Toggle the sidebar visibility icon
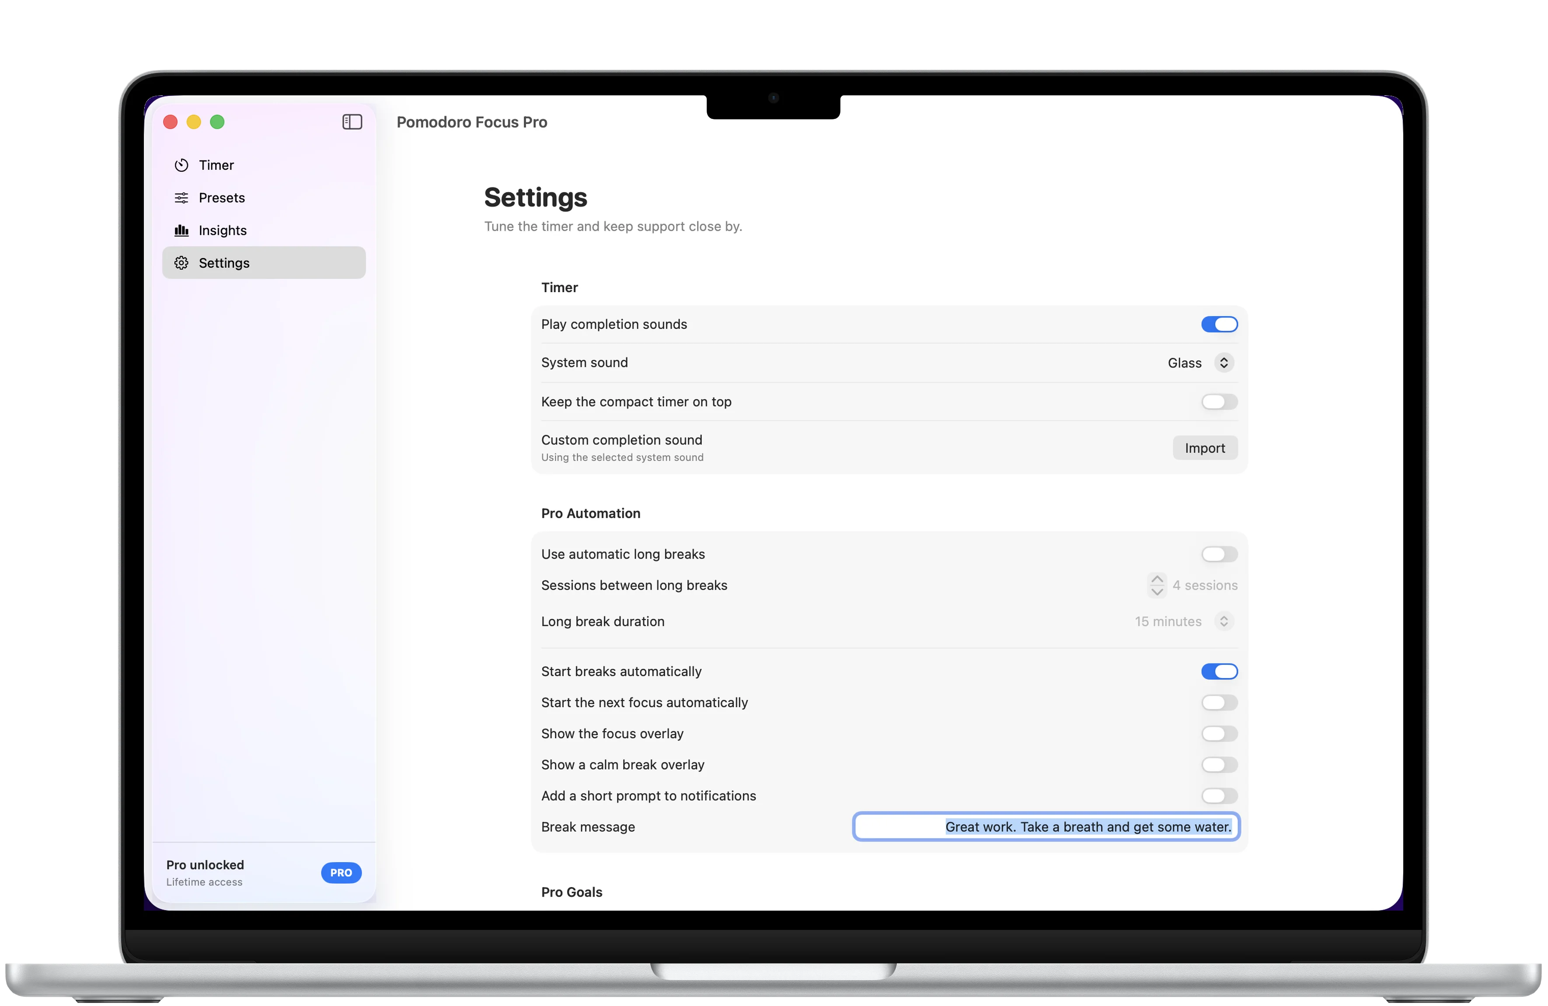Image resolution: width=1548 pixels, height=1006 pixels. [352, 122]
